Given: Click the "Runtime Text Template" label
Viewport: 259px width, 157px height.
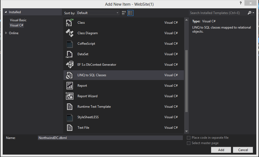Looking at the screenshot, I should coord(94,107).
